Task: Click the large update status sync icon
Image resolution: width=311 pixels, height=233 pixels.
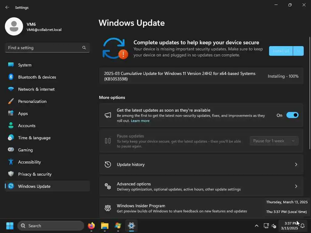Action: (115, 48)
